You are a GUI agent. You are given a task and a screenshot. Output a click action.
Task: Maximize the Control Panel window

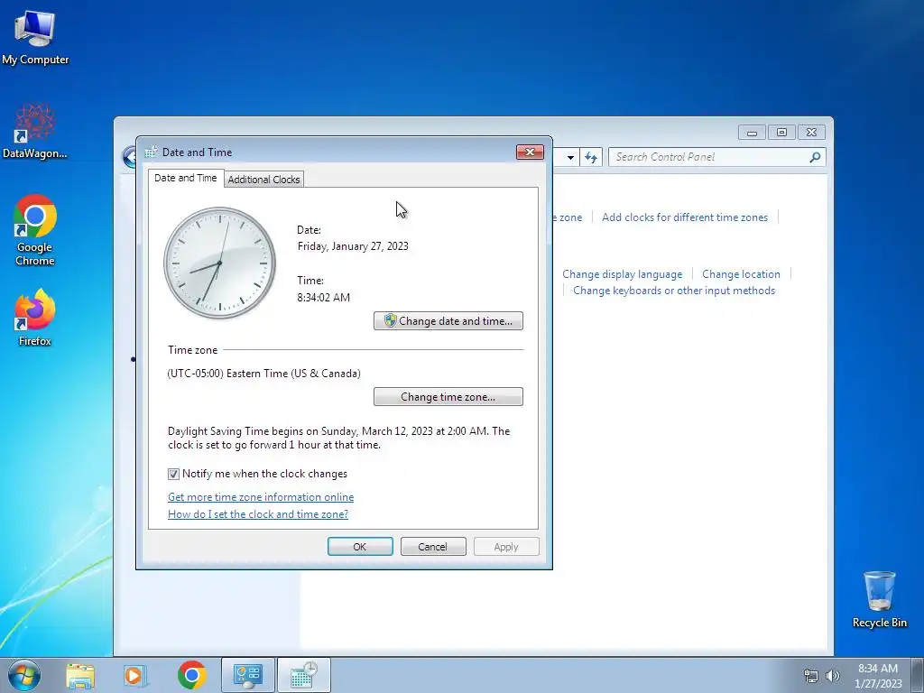point(782,133)
